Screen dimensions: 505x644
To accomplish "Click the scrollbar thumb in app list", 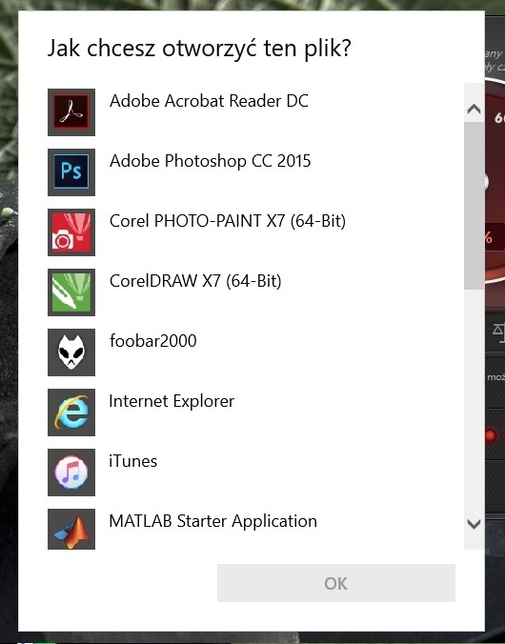I will click(475, 206).
